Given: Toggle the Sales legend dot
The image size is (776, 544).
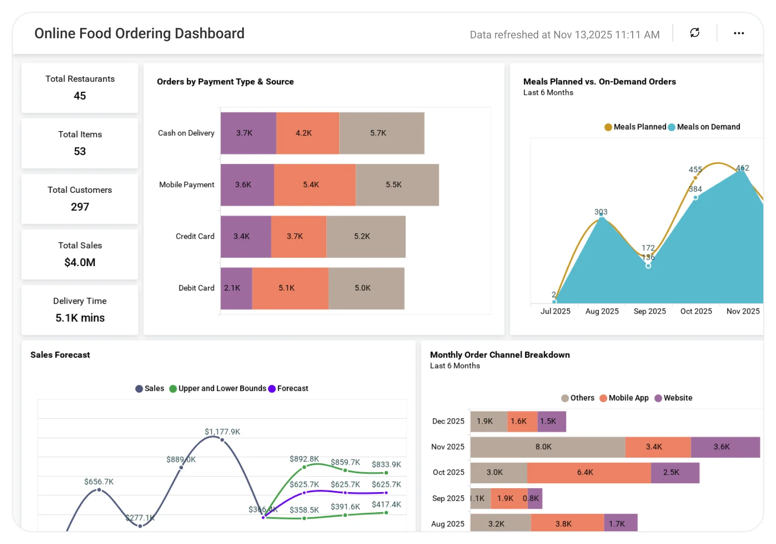Looking at the screenshot, I should 139,389.
